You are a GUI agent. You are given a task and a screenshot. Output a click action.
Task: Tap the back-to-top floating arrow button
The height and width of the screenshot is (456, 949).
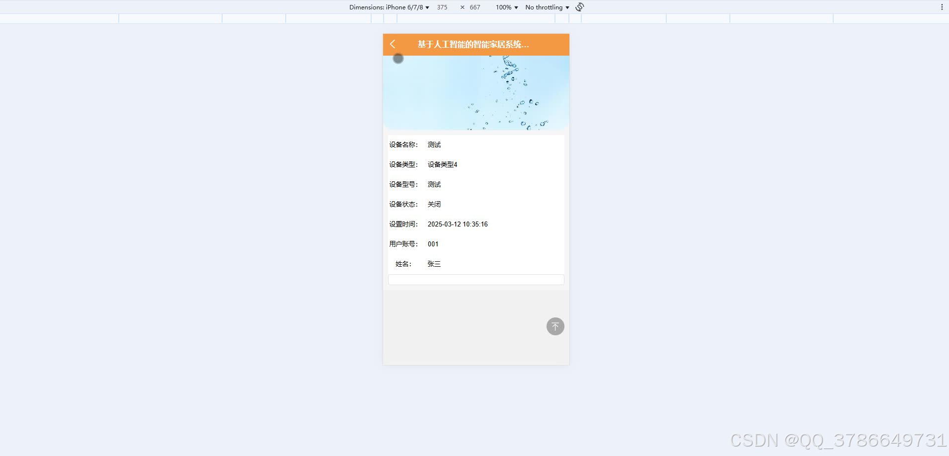[555, 326]
